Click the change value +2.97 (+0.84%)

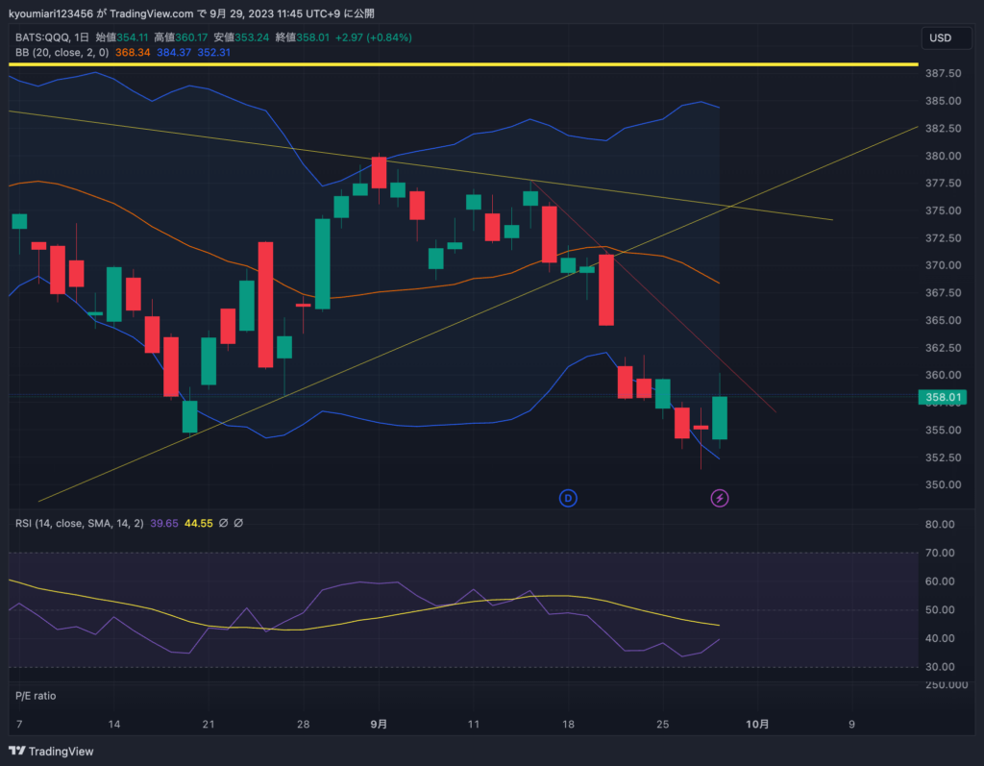click(374, 37)
